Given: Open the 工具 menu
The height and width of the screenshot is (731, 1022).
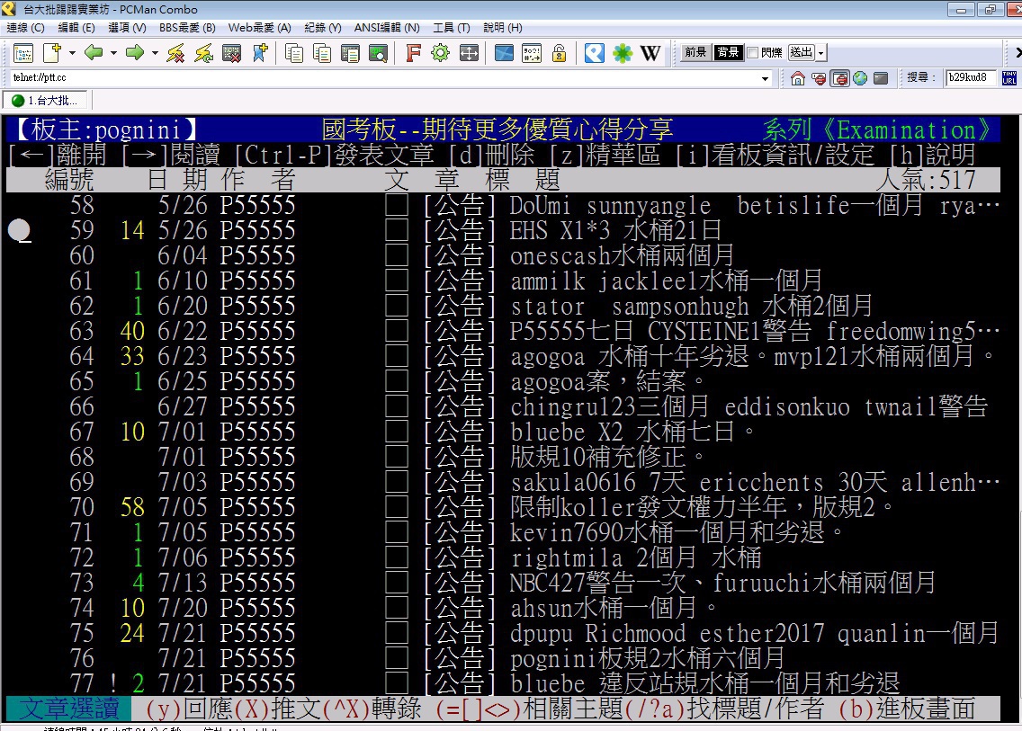Looking at the screenshot, I should 450,28.
